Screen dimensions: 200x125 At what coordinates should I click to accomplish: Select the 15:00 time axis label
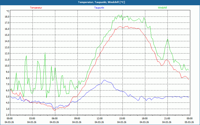(122, 118)
